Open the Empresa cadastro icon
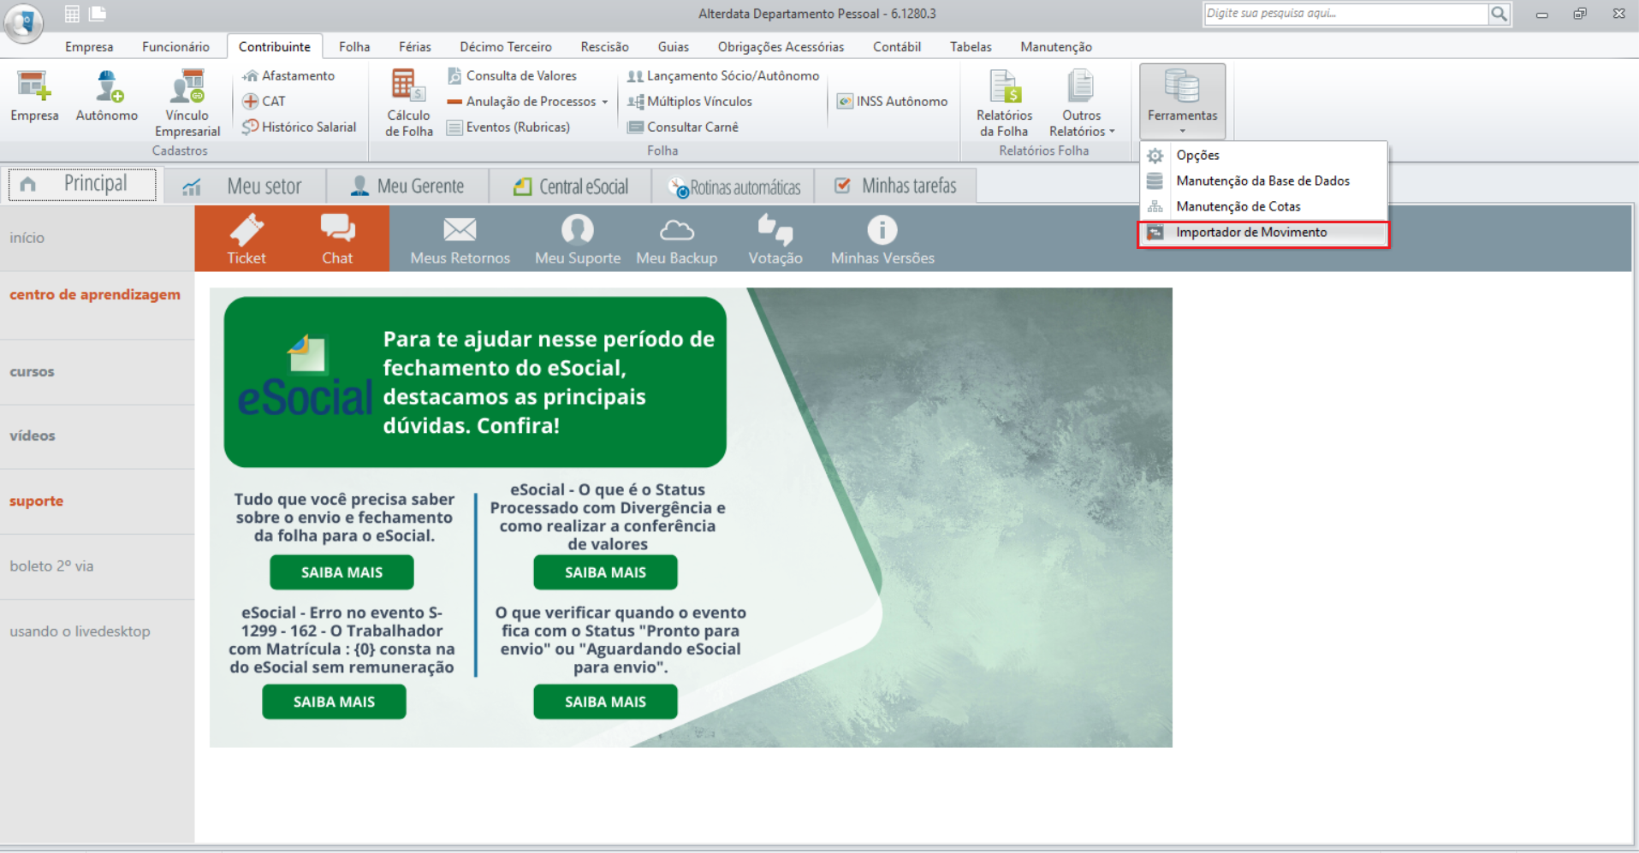Image resolution: width=1639 pixels, height=853 pixels. click(34, 96)
